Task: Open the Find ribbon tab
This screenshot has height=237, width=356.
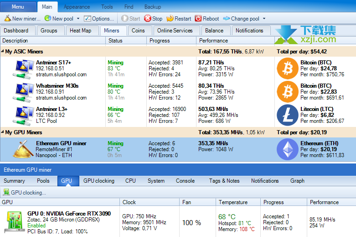Action: [x=129, y=7]
